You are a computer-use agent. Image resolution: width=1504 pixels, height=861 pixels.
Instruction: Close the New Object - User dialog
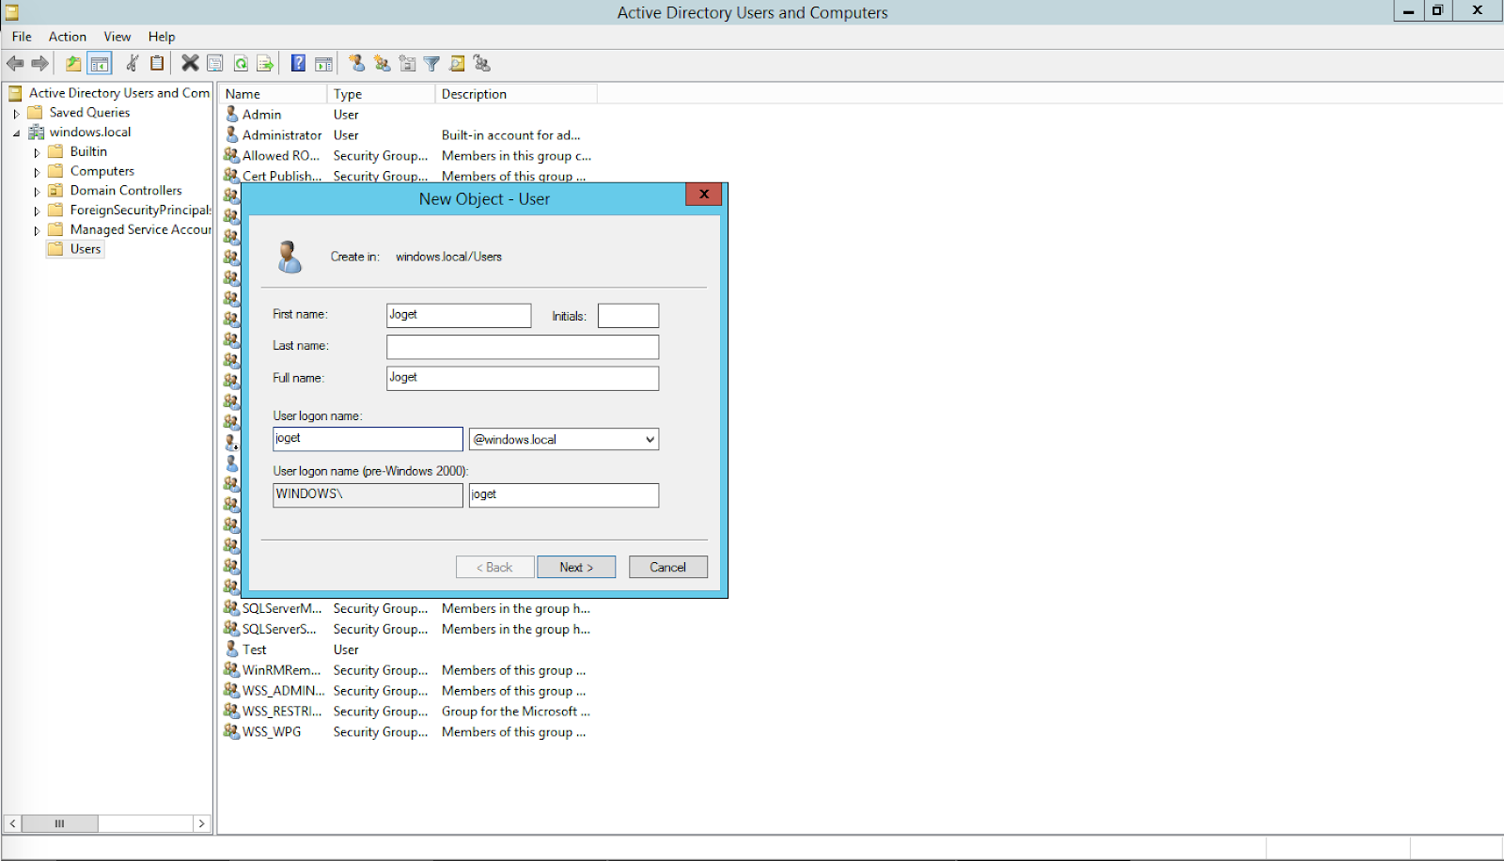704,194
